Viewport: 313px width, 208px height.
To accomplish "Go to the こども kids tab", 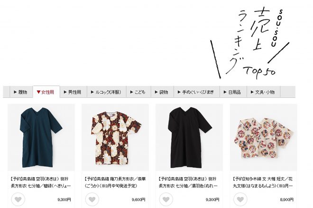I will point(138,92).
